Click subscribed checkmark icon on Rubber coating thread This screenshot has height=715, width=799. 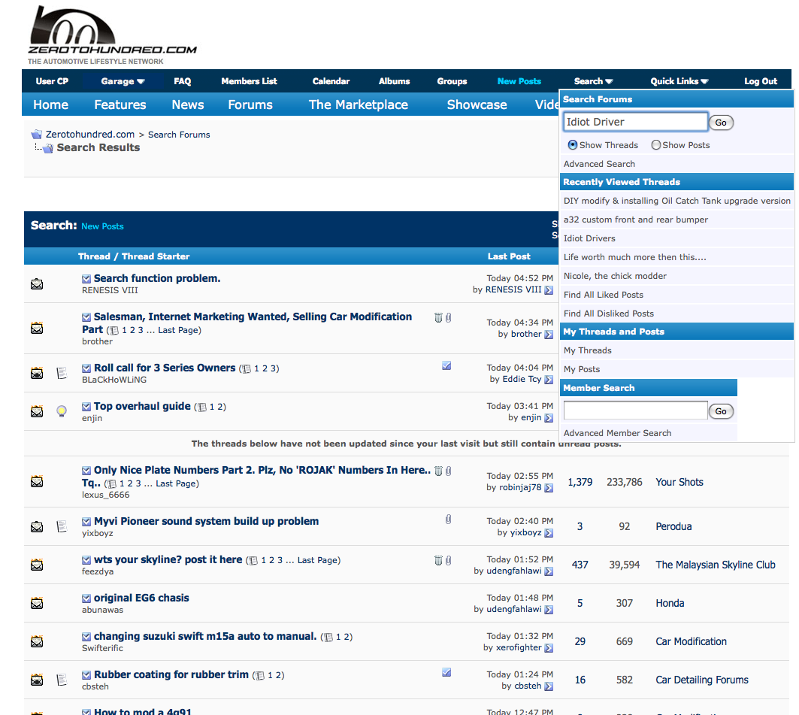point(446,672)
